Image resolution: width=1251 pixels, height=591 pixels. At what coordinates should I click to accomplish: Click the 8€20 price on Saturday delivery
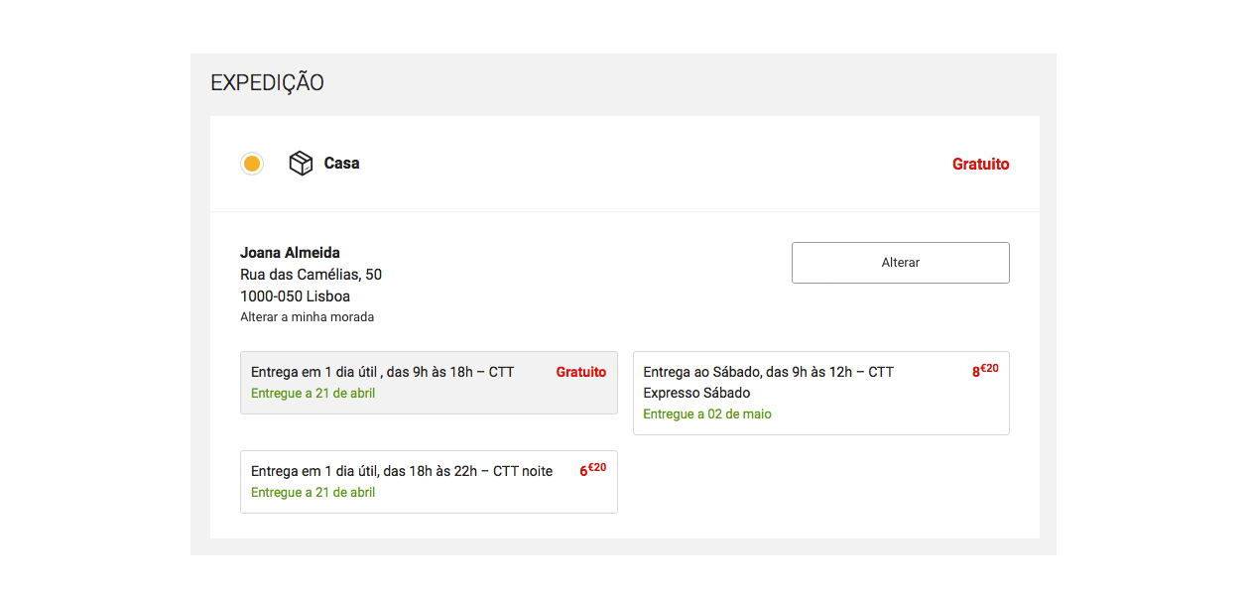[x=985, y=371]
